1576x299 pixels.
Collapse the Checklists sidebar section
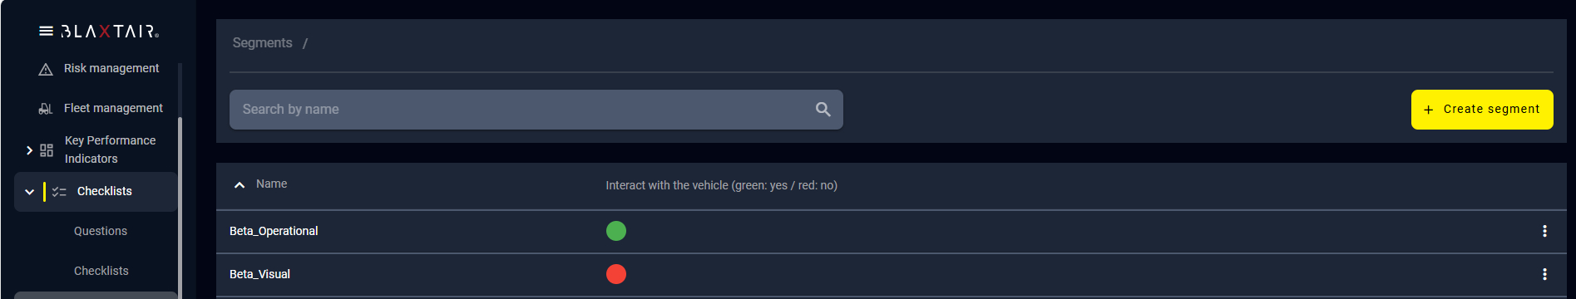pyautogui.click(x=29, y=192)
